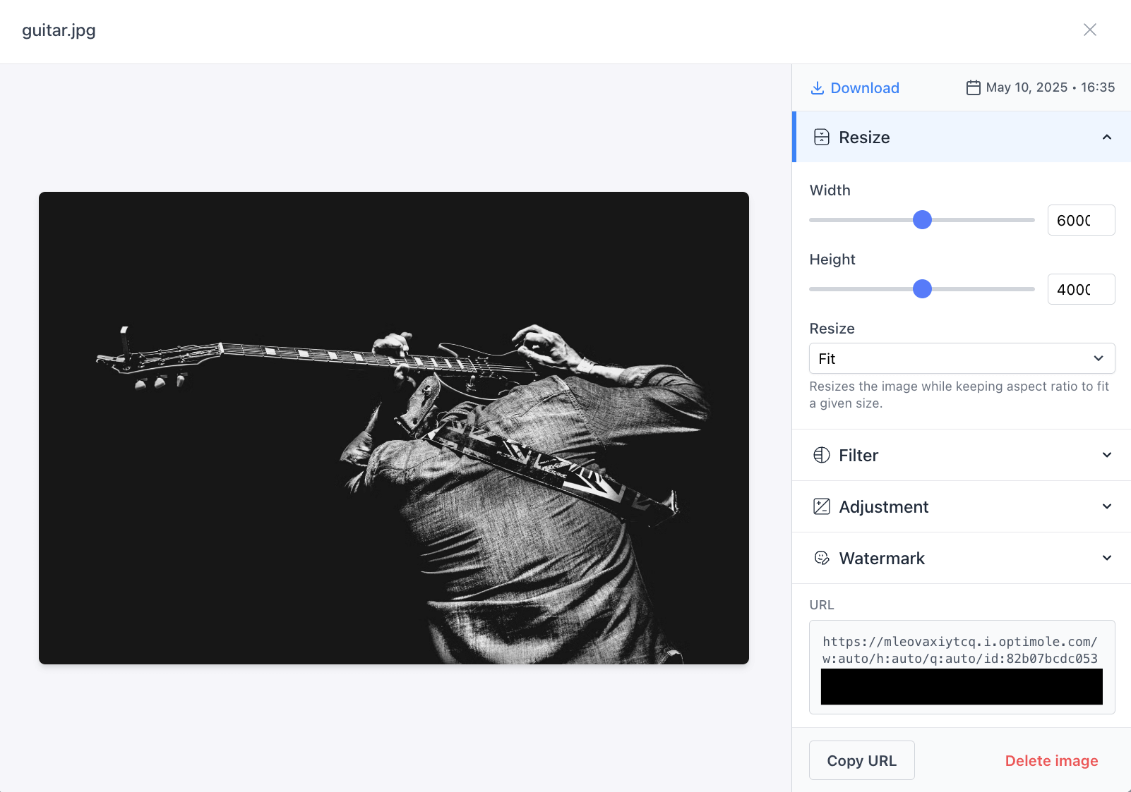Click the Width slider handle

pyautogui.click(x=922, y=220)
